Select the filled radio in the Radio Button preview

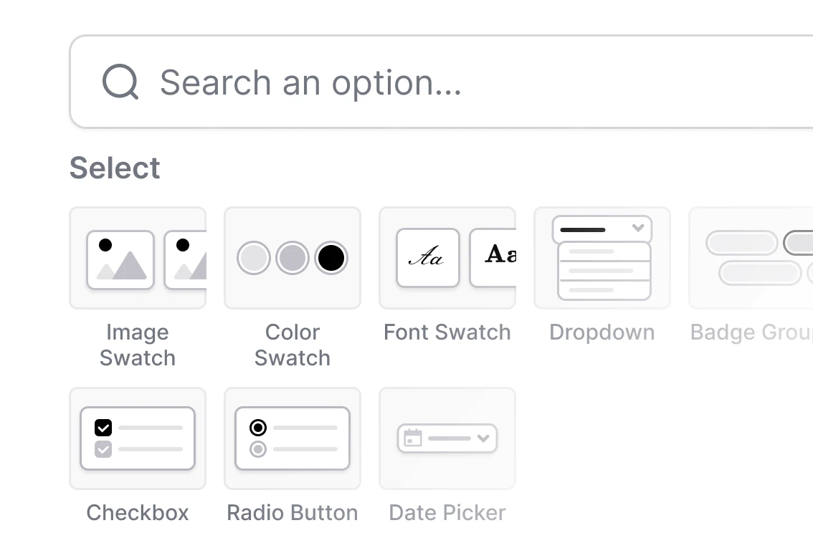[x=259, y=428]
